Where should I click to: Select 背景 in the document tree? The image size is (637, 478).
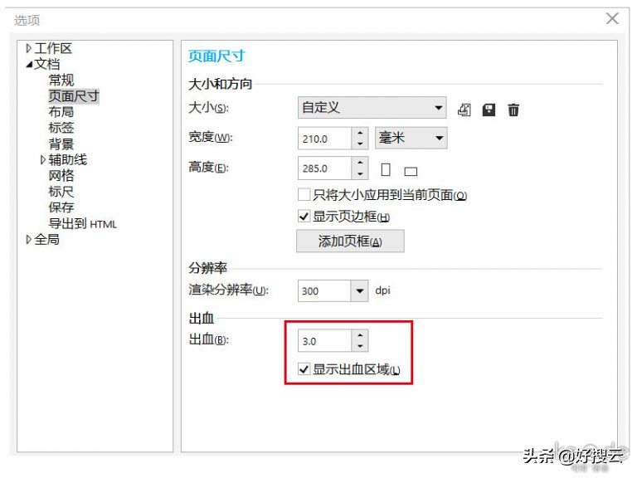tap(61, 144)
